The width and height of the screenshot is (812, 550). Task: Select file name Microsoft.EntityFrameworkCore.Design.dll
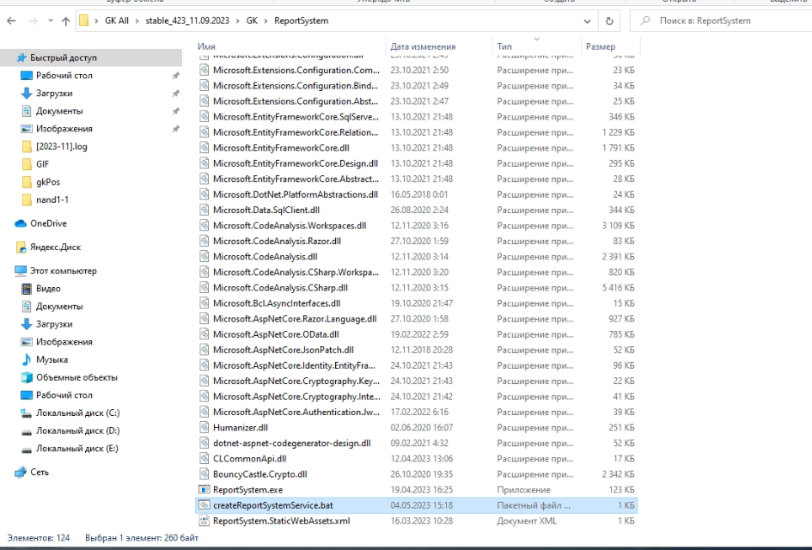coord(296,163)
